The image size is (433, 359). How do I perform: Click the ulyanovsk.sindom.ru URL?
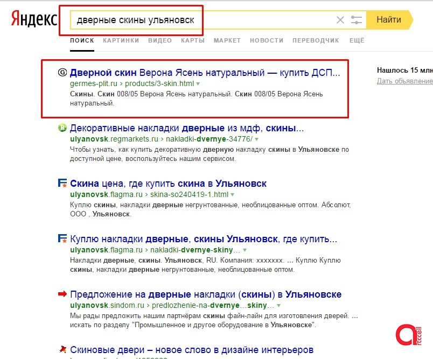click(107, 306)
